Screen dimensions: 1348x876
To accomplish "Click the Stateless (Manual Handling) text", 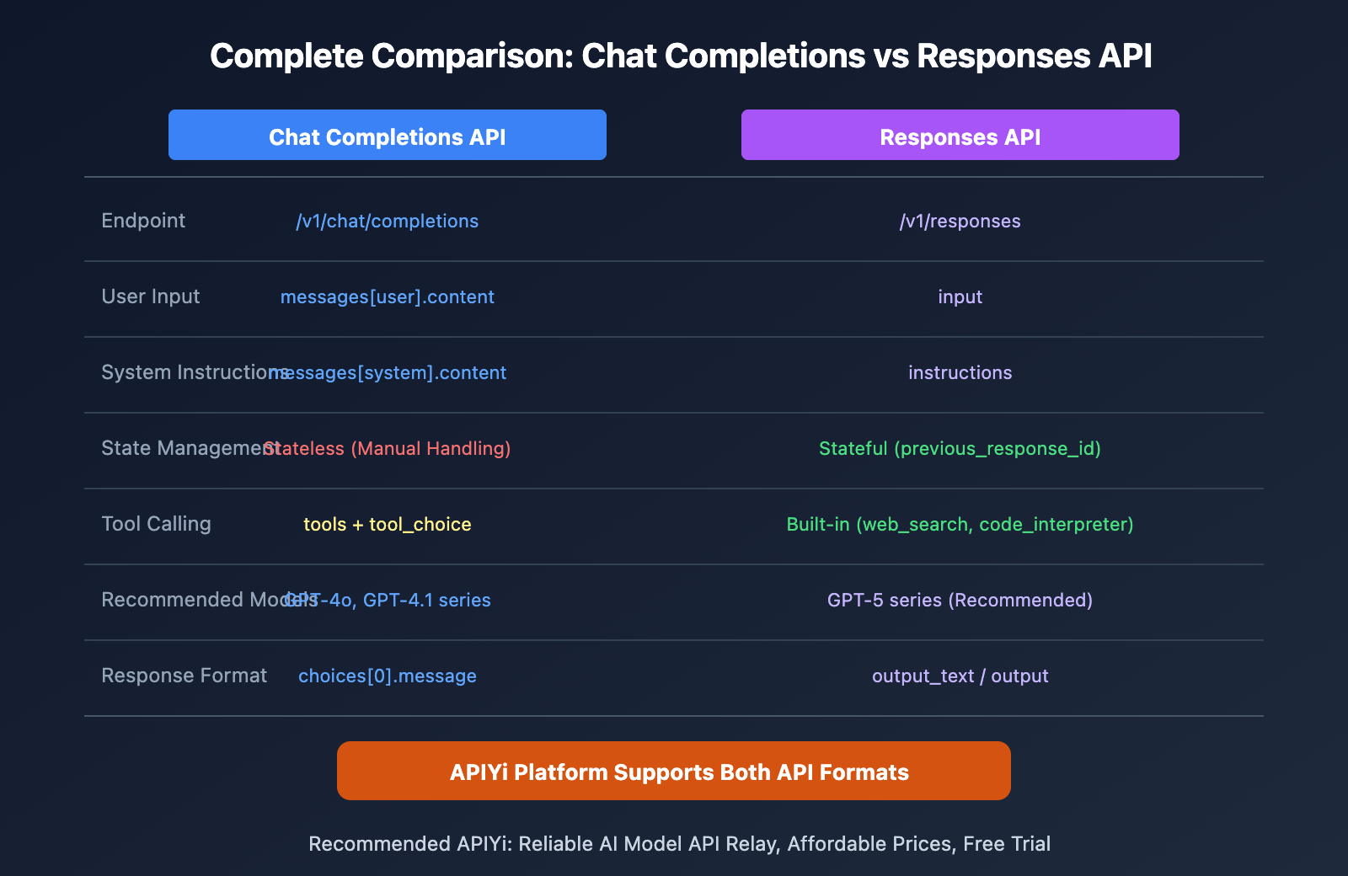I will pyautogui.click(x=388, y=448).
